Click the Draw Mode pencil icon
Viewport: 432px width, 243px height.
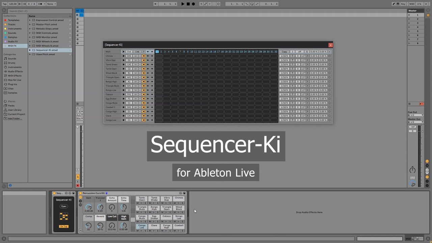pos(394,4)
